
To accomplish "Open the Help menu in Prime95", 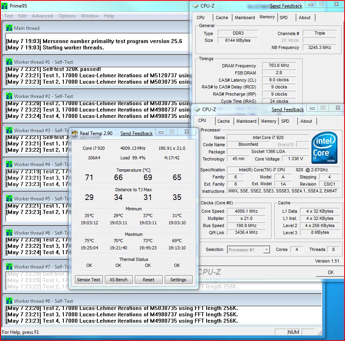I will [109, 16].
